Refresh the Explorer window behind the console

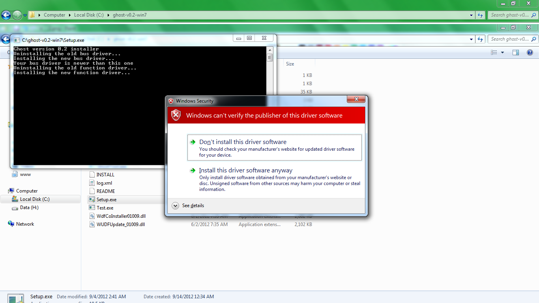[480, 39]
